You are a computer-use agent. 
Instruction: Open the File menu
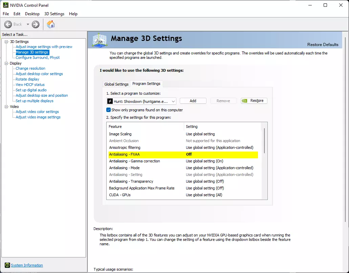[x=6, y=14]
